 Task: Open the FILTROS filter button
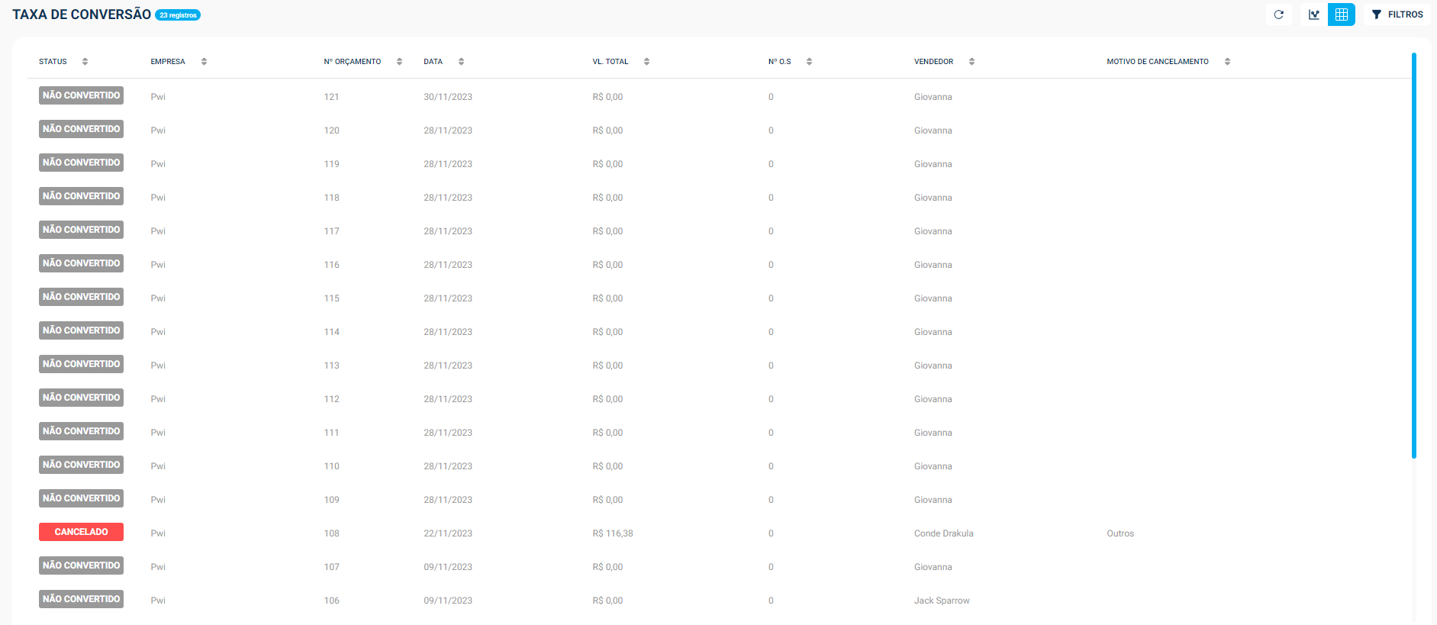1397,14
